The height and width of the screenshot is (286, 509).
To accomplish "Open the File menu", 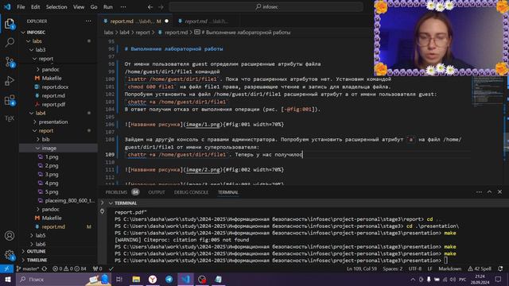I will [21, 7].
